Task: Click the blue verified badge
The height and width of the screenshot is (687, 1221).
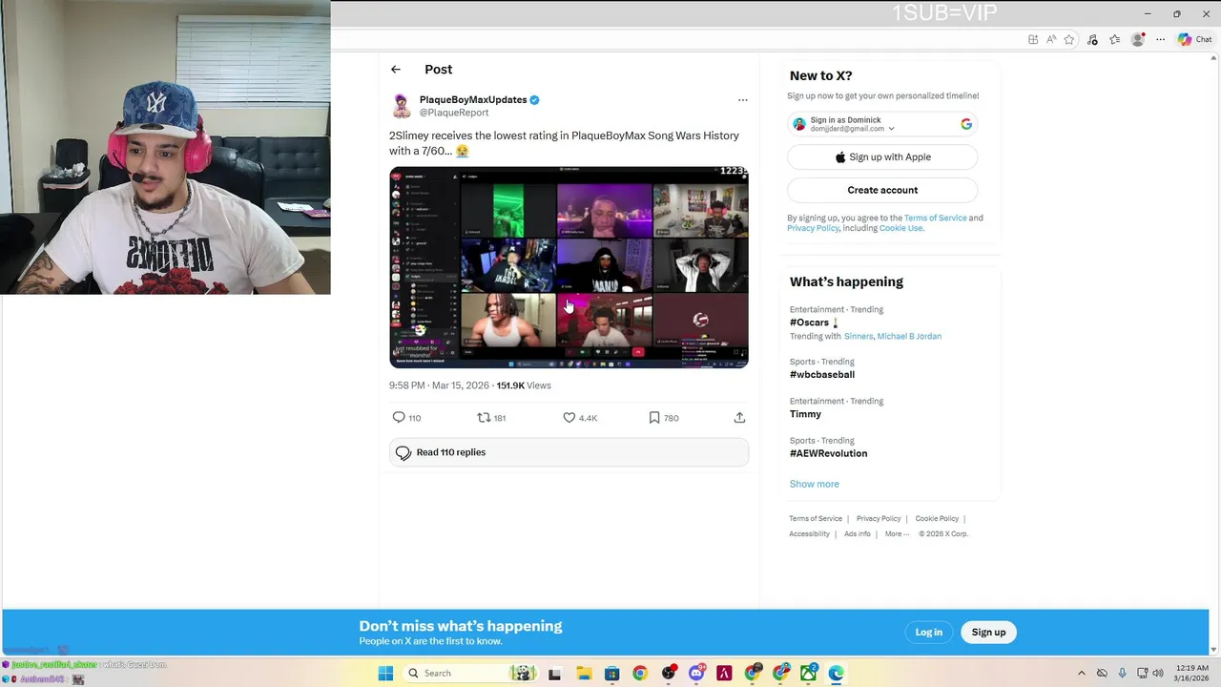Action: 535,99
